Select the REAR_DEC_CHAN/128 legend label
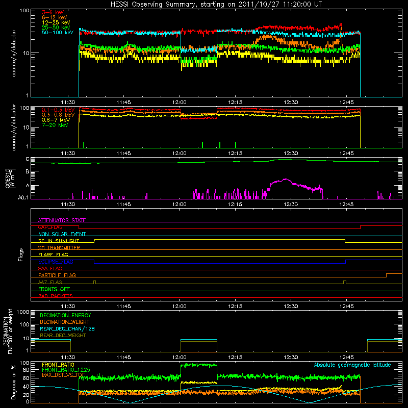 [x=67, y=328]
